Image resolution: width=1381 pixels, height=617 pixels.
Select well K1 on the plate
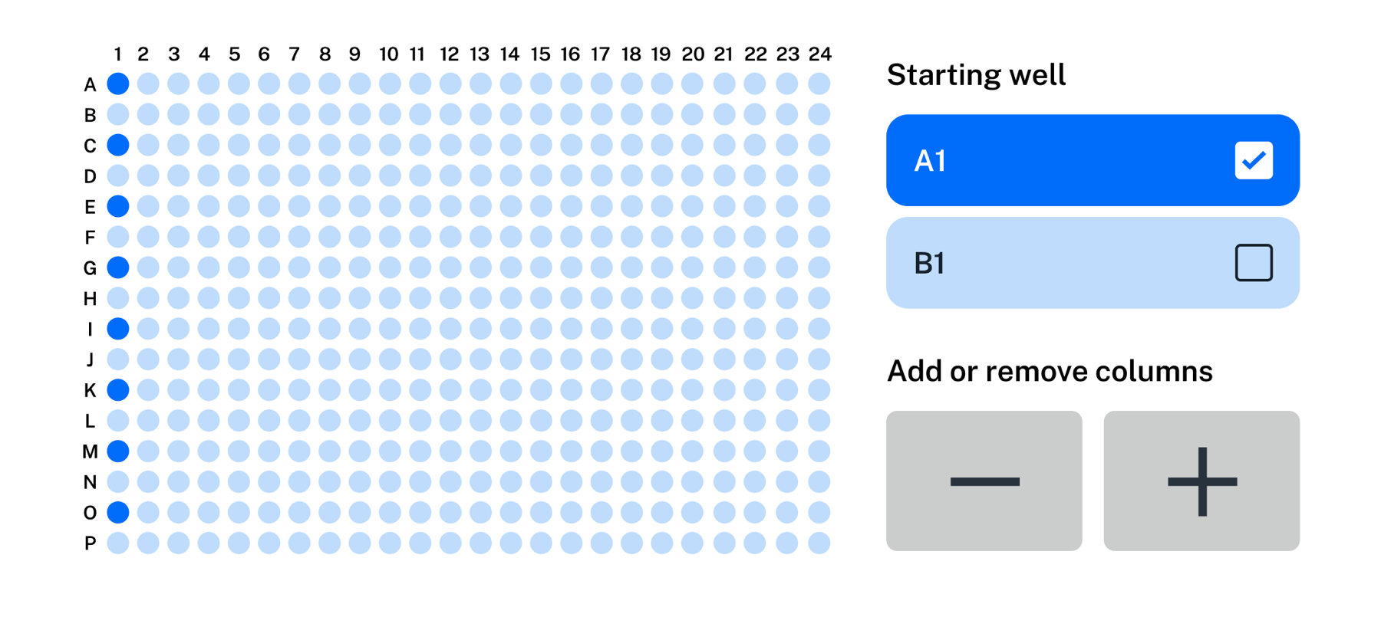pos(117,390)
